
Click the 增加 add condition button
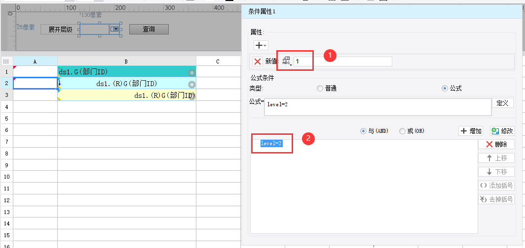(471, 131)
